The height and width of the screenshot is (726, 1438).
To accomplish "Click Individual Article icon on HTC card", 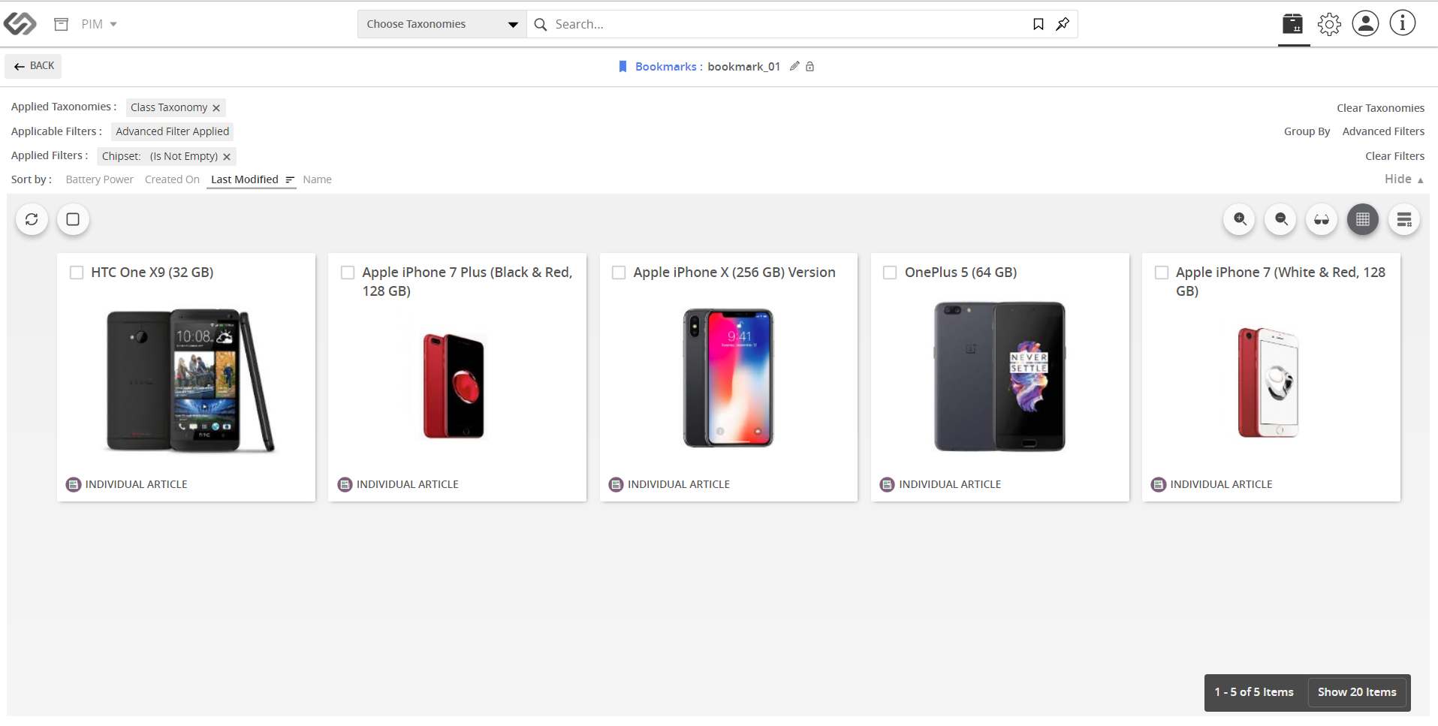I will coord(74,484).
